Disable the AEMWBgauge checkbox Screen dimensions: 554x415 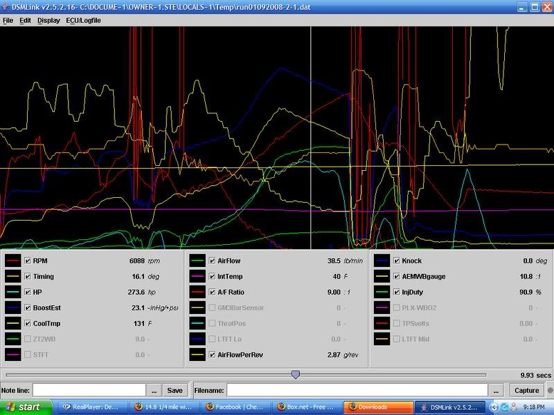397,276
